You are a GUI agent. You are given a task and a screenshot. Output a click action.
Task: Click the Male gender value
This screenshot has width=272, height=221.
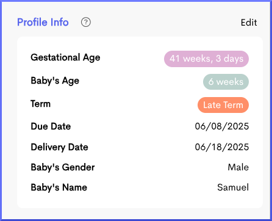[x=238, y=167]
